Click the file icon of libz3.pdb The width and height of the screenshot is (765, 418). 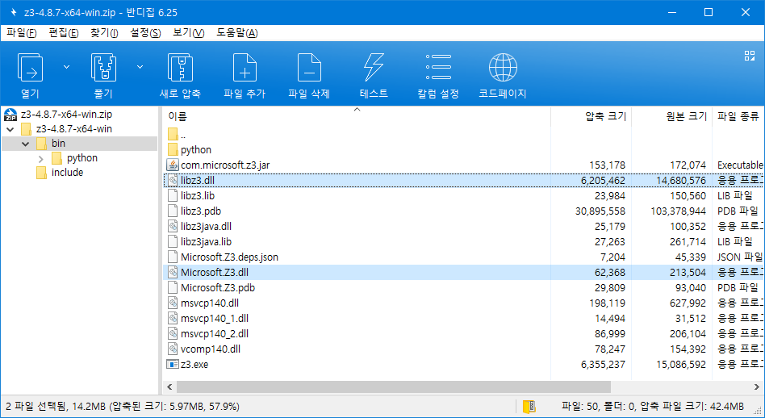pyautogui.click(x=172, y=211)
